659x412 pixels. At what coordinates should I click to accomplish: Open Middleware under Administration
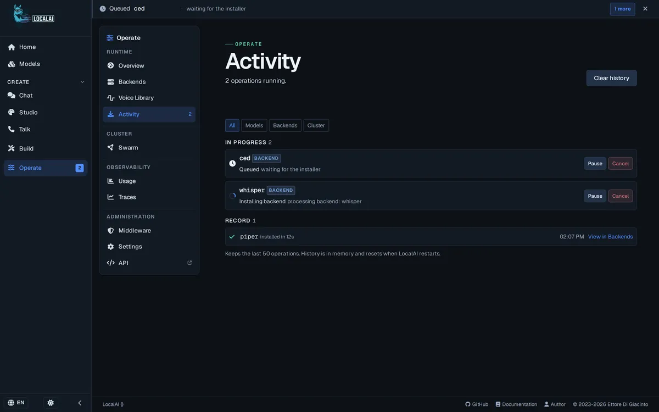tap(149, 230)
